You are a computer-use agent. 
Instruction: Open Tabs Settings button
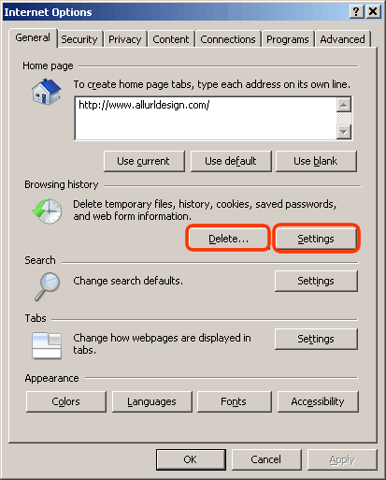(x=316, y=339)
